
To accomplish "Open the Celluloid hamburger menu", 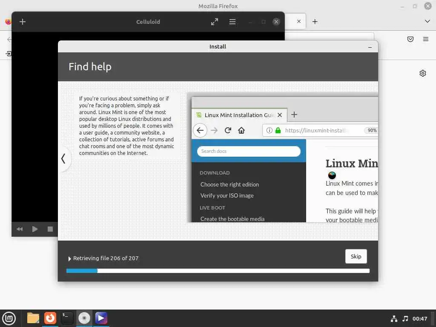I will [x=232, y=22].
